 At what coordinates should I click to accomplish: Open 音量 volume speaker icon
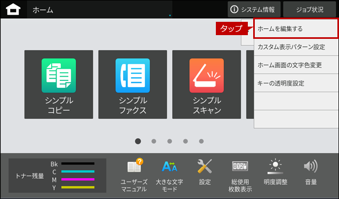click(311, 172)
